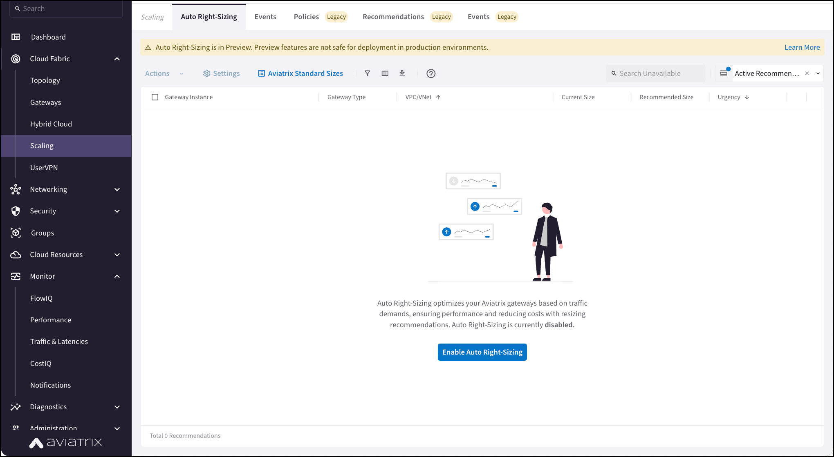Click Enable Auto Right-Sizing button

click(482, 352)
